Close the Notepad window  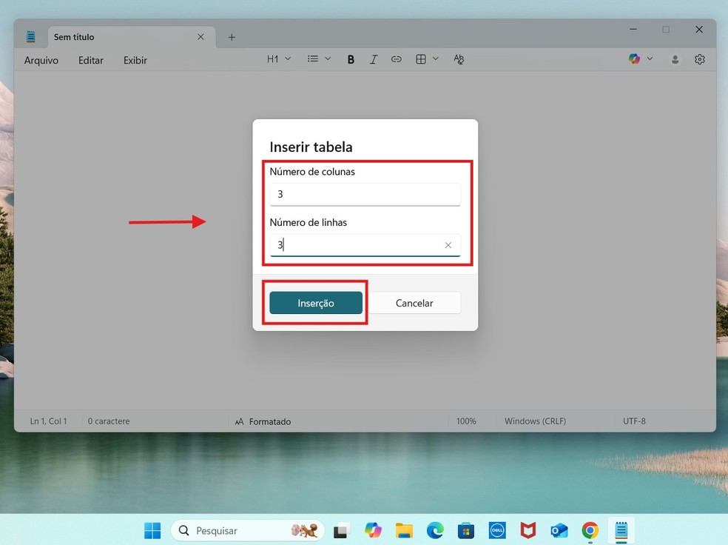coord(698,30)
